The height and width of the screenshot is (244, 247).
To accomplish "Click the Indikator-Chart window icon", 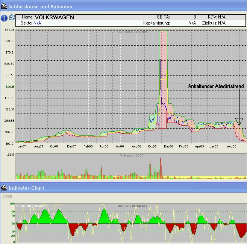I will (4, 187).
